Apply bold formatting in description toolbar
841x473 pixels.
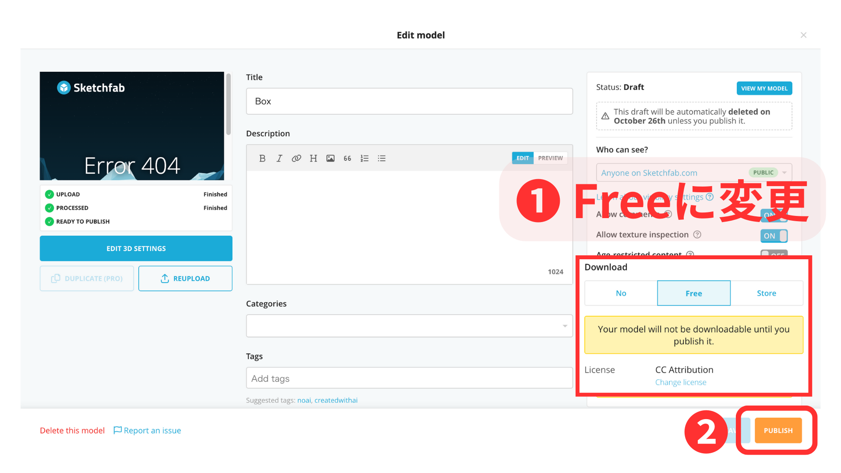tap(262, 158)
